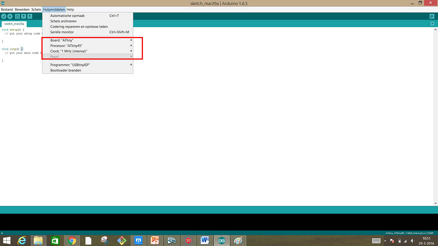Click the volume speaker tray icon
Image resolution: width=438 pixels, height=246 pixels.
point(412,241)
